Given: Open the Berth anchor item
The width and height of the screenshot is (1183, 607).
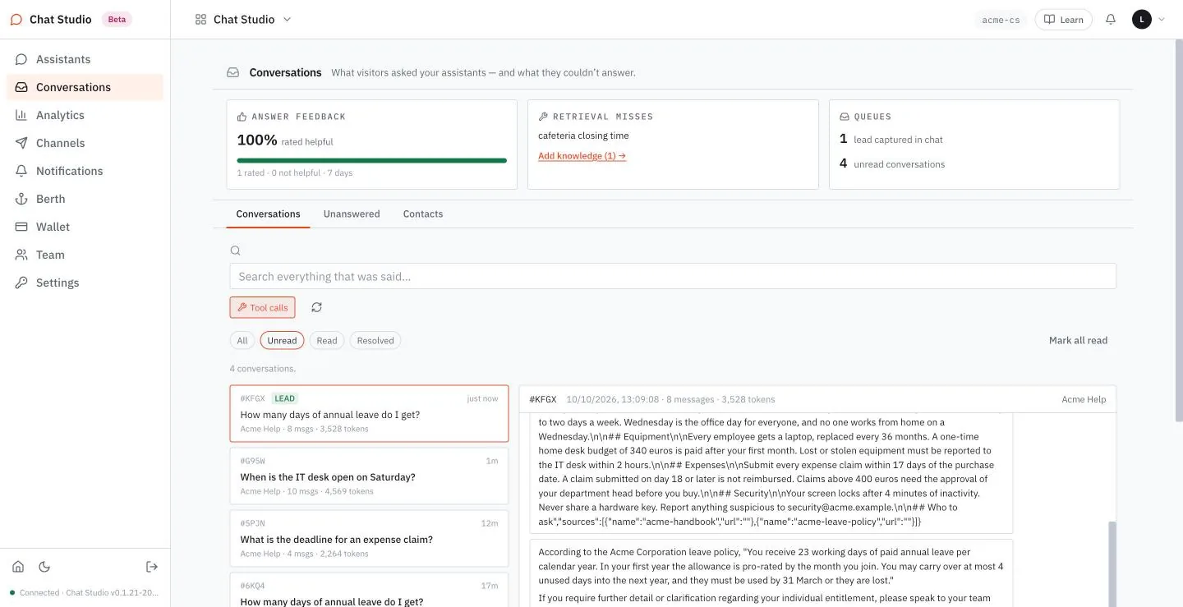Looking at the screenshot, I should pos(85,199).
